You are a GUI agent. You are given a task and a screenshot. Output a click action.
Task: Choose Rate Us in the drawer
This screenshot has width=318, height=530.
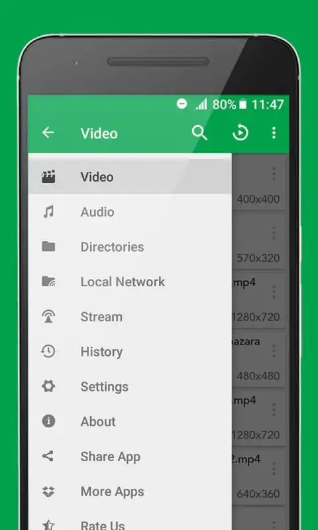[130, 519]
